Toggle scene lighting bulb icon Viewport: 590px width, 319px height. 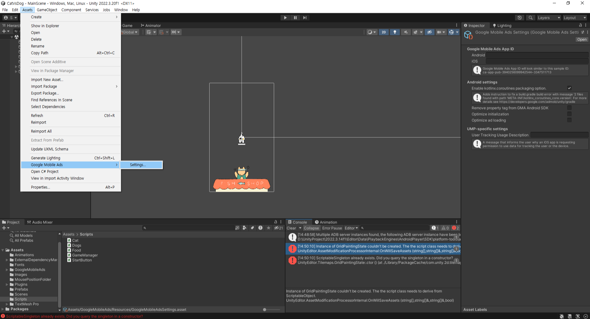coord(395,32)
